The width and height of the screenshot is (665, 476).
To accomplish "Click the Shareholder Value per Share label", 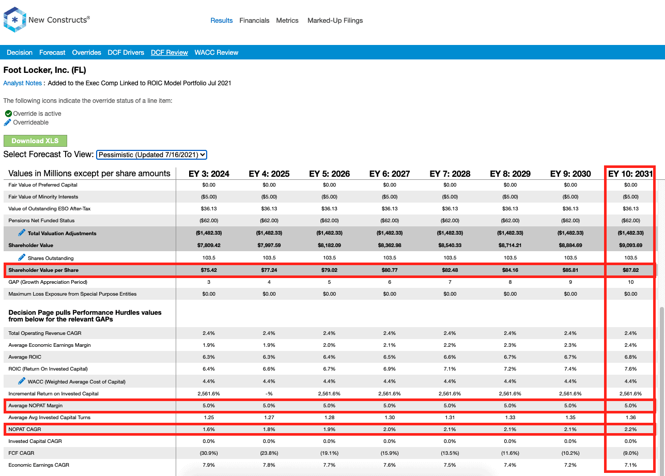I will click(43, 270).
